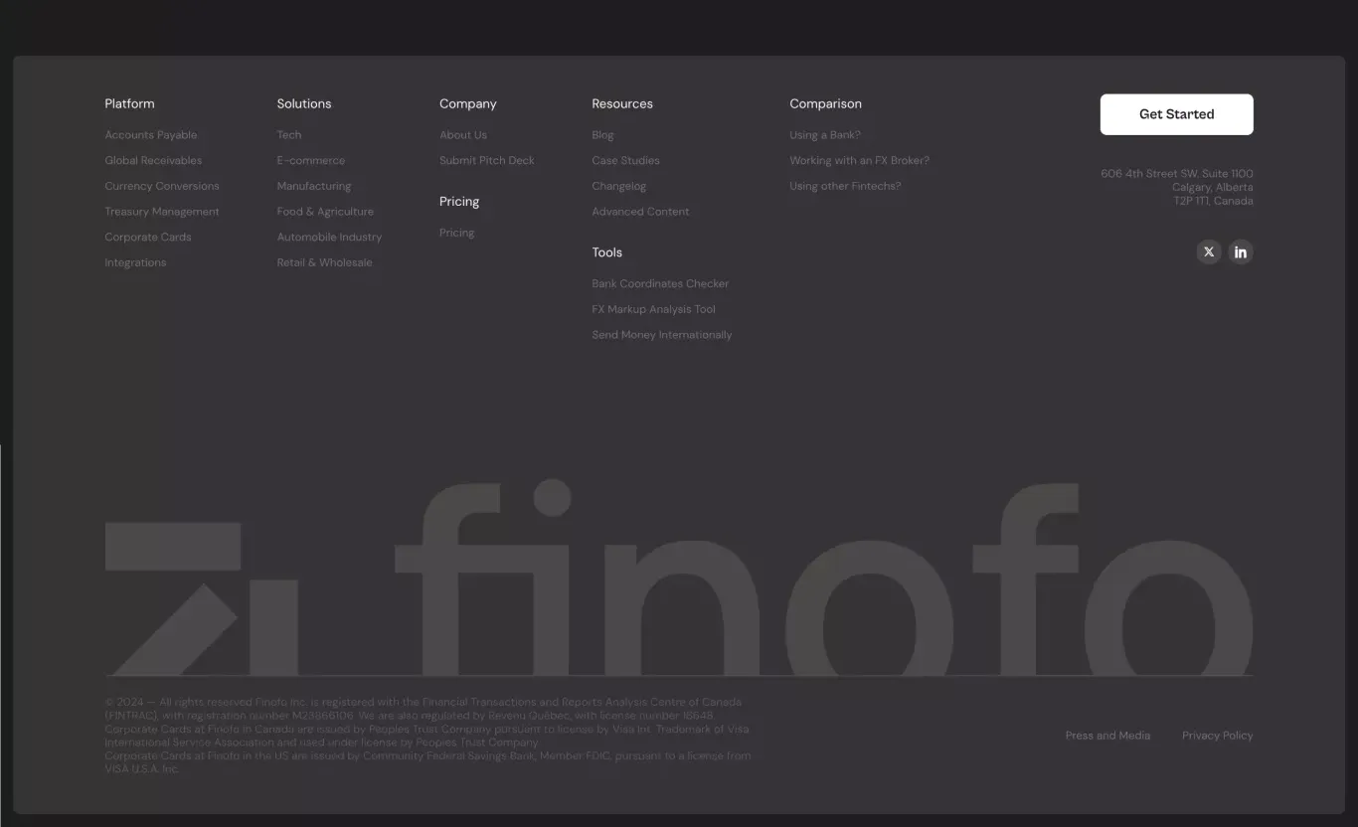Open the LinkedIn social icon
Viewport: 1358px width, 827px height.
click(1241, 251)
